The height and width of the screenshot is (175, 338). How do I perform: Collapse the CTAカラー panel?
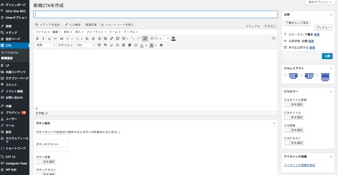[x=331, y=91]
